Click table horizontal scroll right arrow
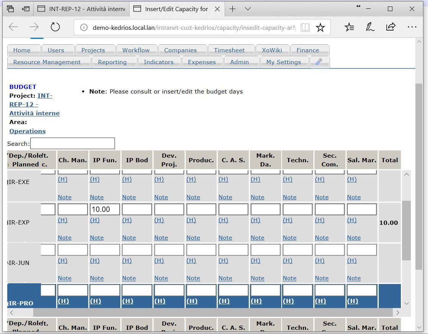The width and height of the screenshot is (428, 334). click(x=398, y=313)
